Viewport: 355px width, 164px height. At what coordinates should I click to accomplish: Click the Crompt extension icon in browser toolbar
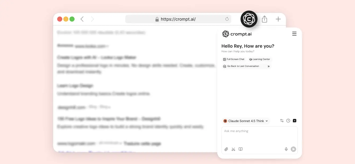click(249, 19)
